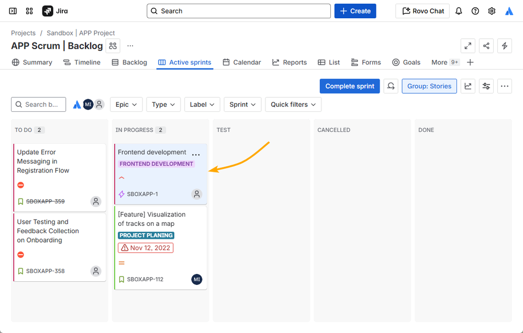This screenshot has height=333, width=523.
Task: Focus the top Search field
Action: coord(239,11)
